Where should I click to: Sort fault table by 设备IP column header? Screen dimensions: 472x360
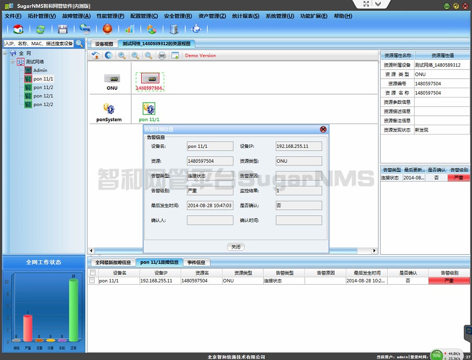click(x=161, y=273)
